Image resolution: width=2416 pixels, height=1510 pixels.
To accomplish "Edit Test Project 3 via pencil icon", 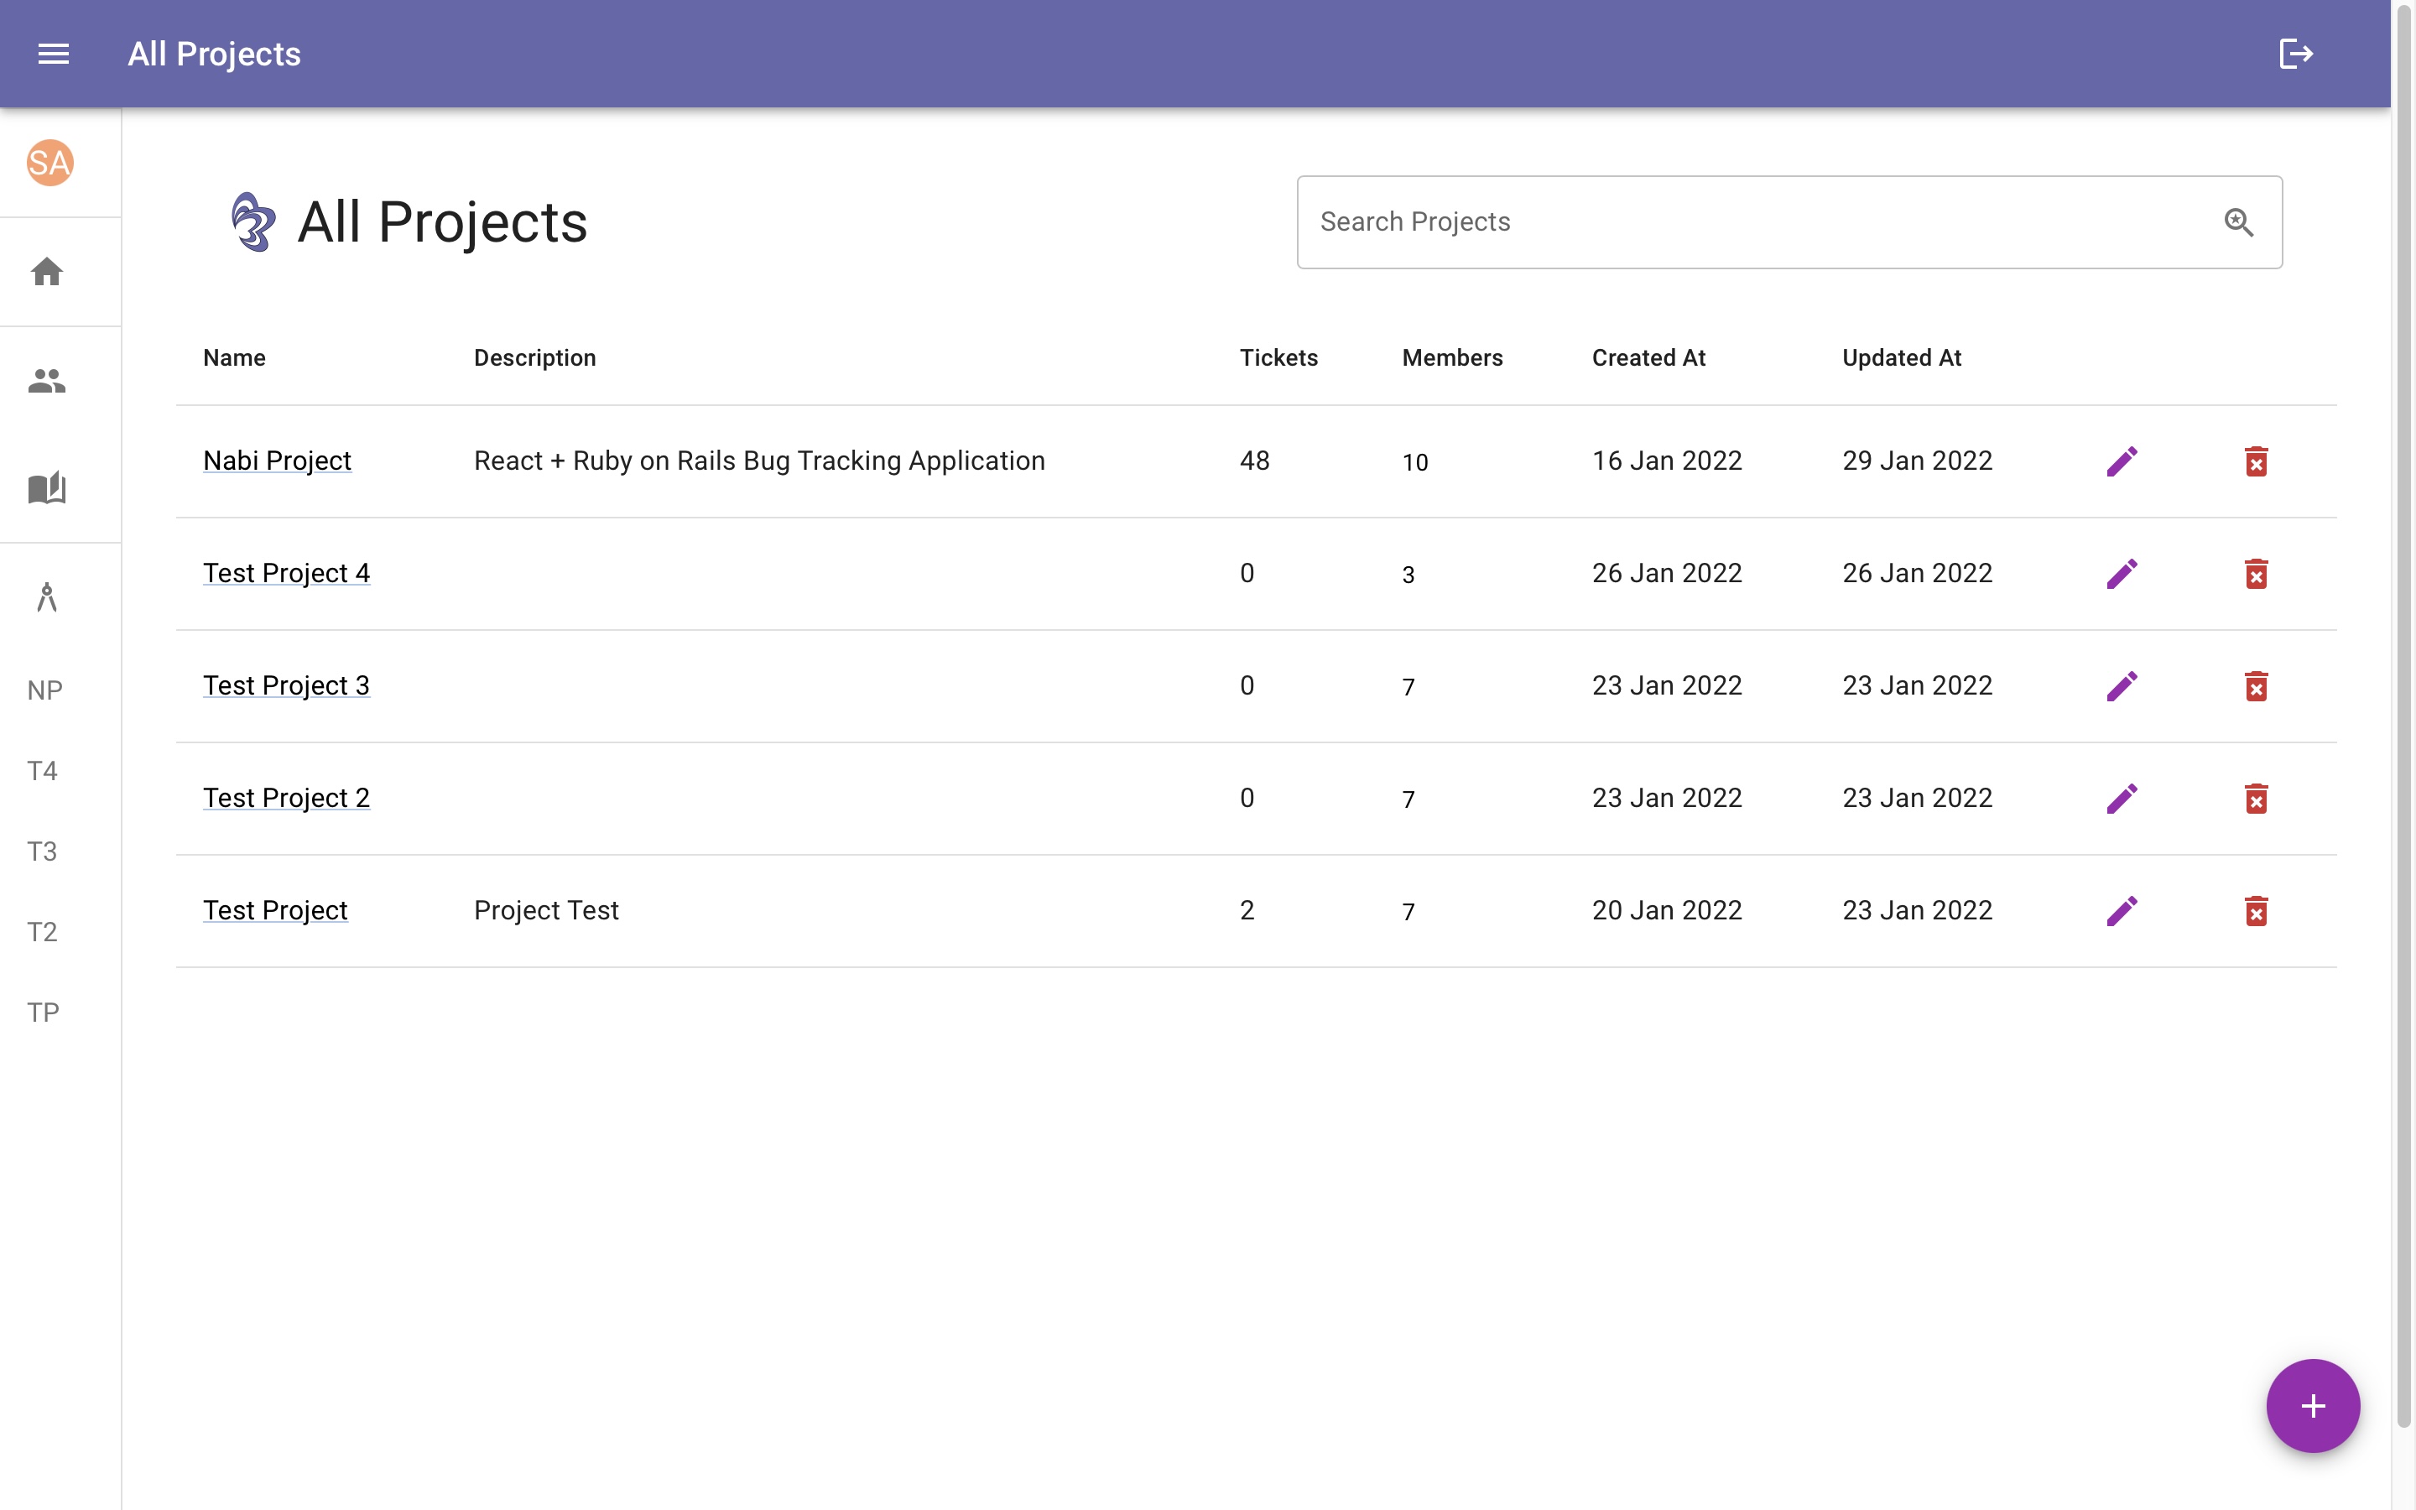I will pyautogui.click(x=2122, y=685).
